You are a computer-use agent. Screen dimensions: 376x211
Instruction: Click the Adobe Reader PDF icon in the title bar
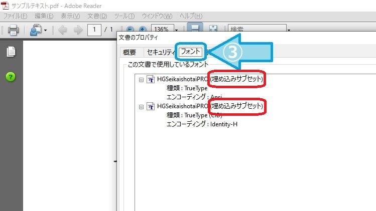click(5, 6)
